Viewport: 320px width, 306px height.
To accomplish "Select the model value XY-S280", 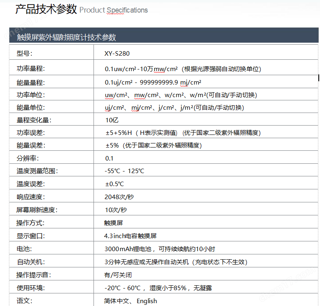I will click(x=117, y=54).
